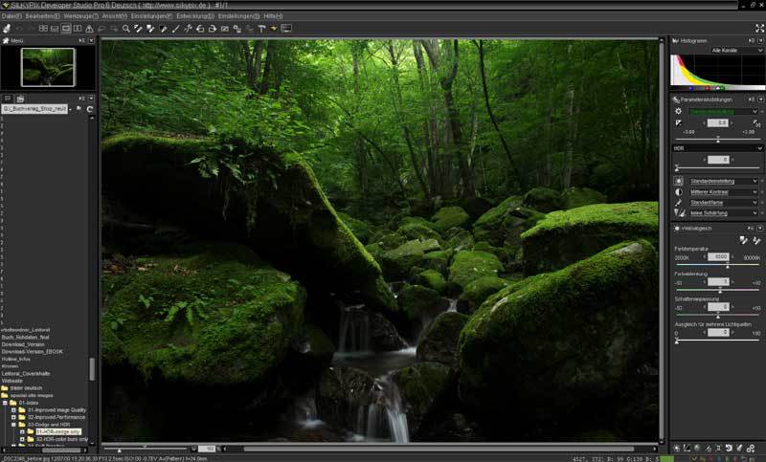Open the green taste preset dropdown
This screenshot has height=462, width=766.
723,111
